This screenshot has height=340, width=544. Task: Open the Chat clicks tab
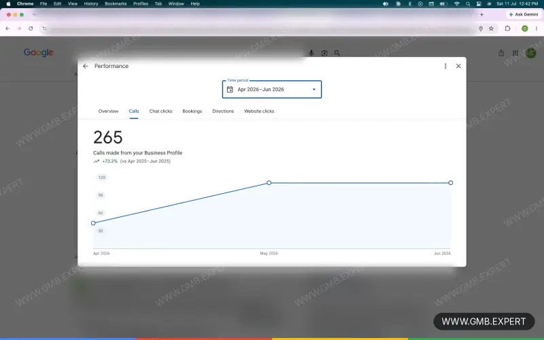tap(160, 112)
